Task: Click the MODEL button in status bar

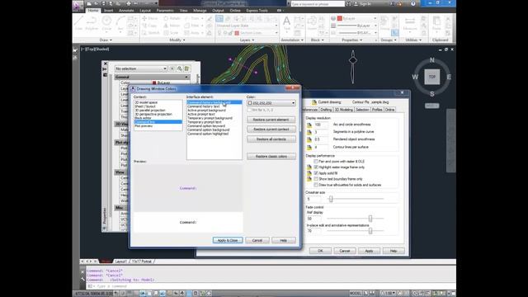Action: 356,294
